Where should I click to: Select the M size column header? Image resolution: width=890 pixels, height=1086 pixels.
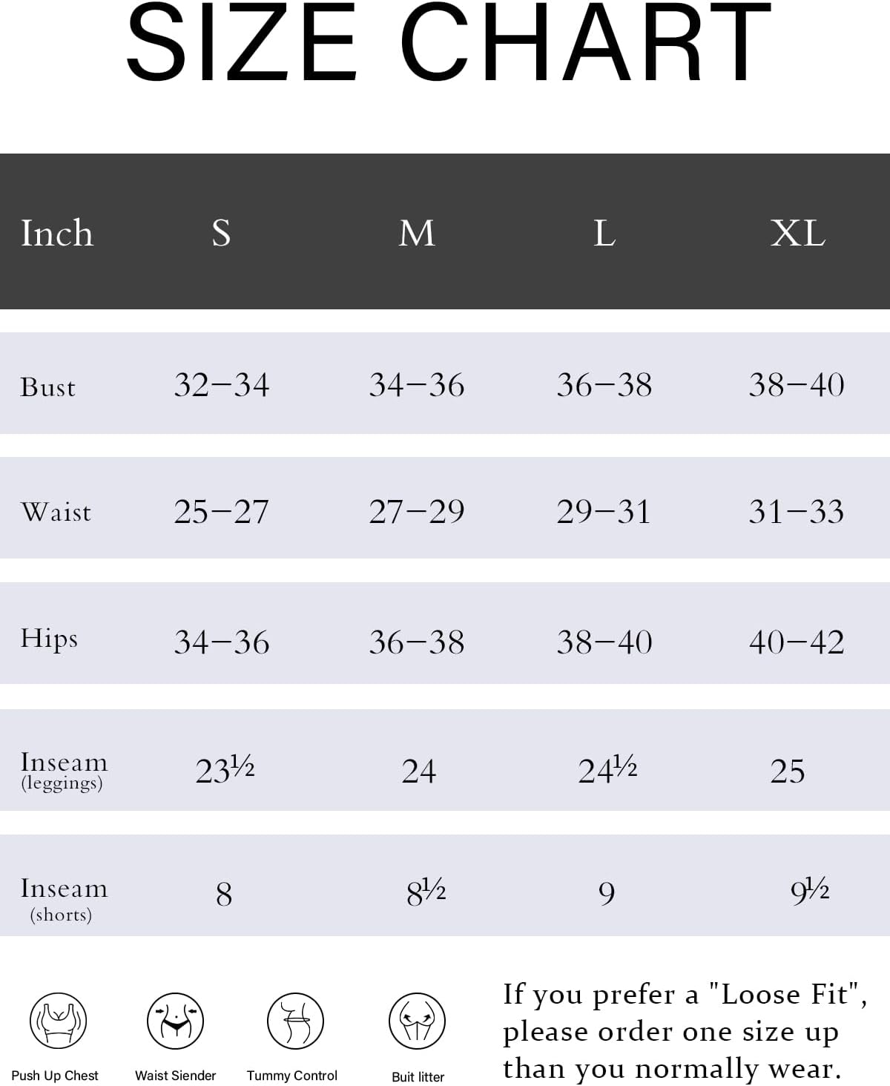[x=417, y=233]
